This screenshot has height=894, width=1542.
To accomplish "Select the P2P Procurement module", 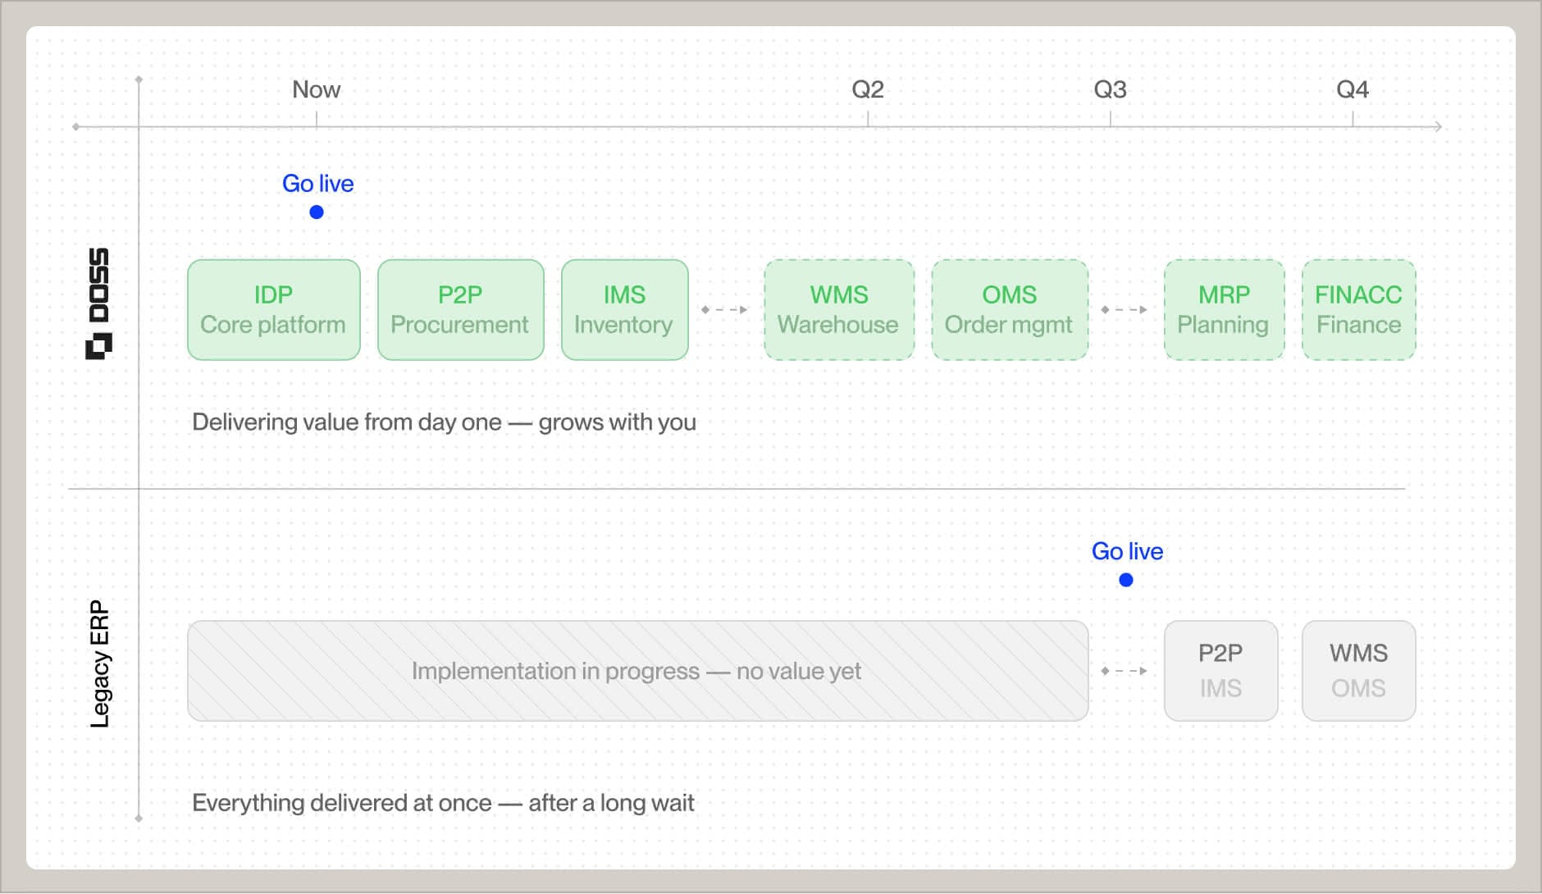I will 460,309.
